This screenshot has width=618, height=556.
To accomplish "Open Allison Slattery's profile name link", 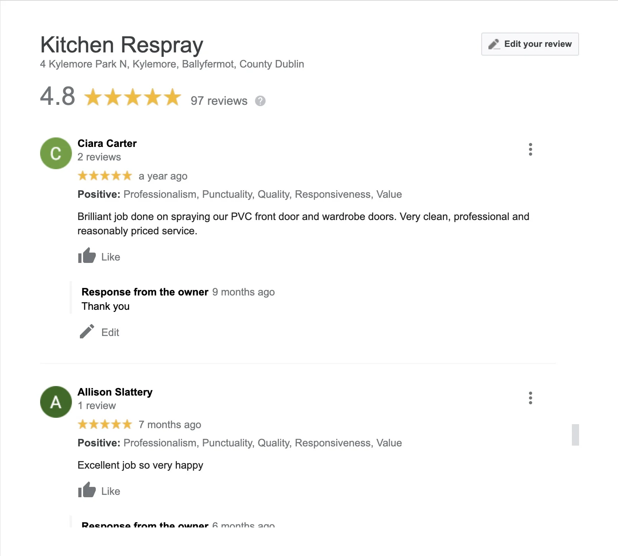I will (115, 392).
